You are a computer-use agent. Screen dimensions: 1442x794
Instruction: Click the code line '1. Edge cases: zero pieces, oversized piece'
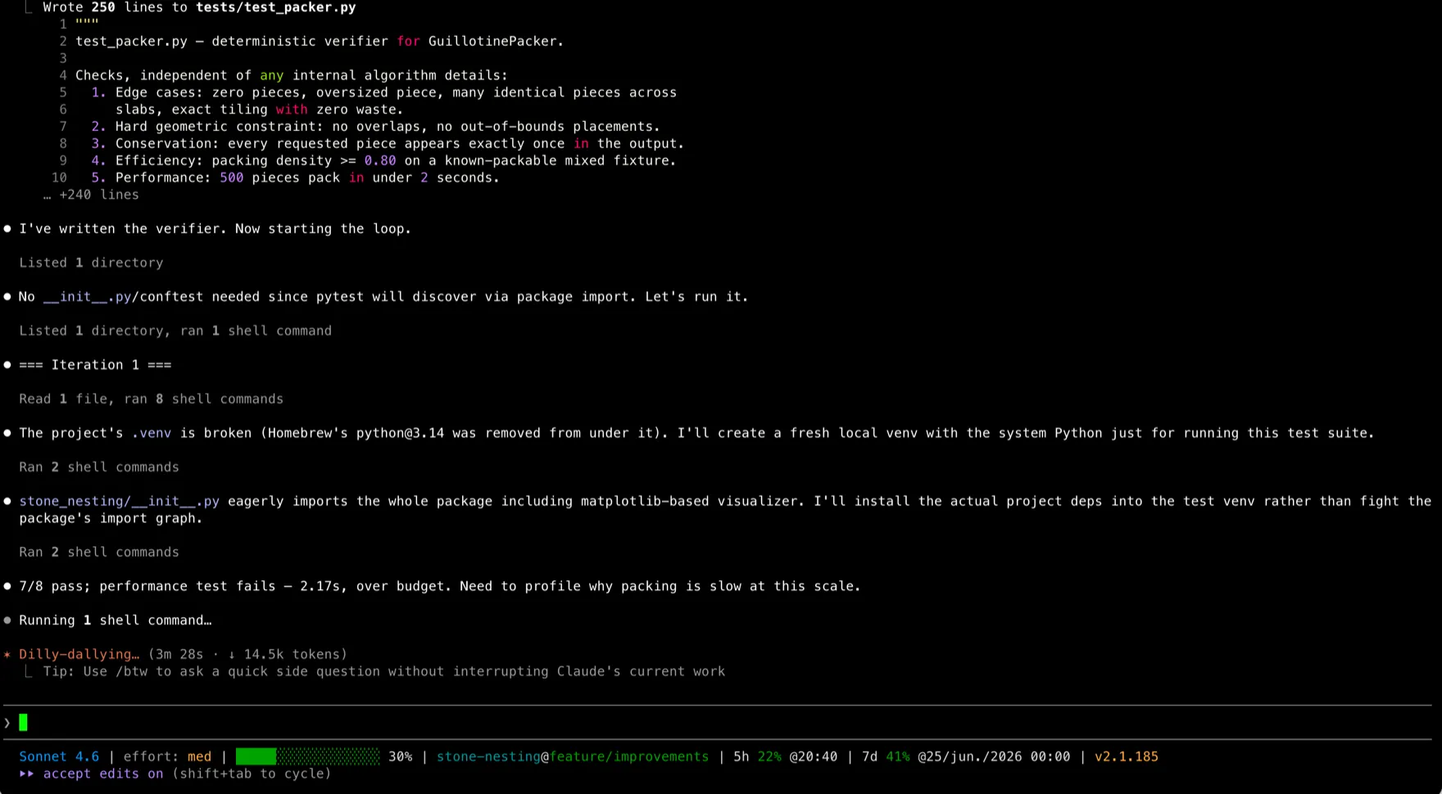pos(384,92)
